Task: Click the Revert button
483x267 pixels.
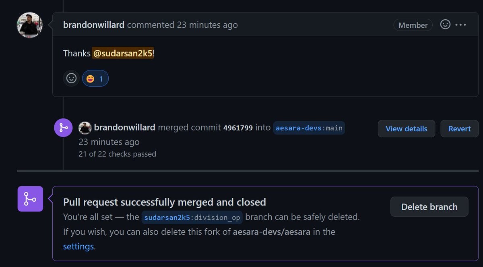Action: tap(459, 129)
